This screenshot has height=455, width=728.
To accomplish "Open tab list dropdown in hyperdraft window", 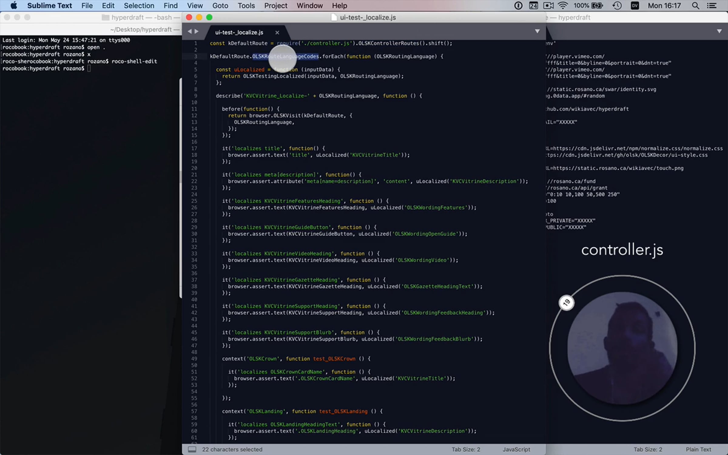I will point(719,31).
